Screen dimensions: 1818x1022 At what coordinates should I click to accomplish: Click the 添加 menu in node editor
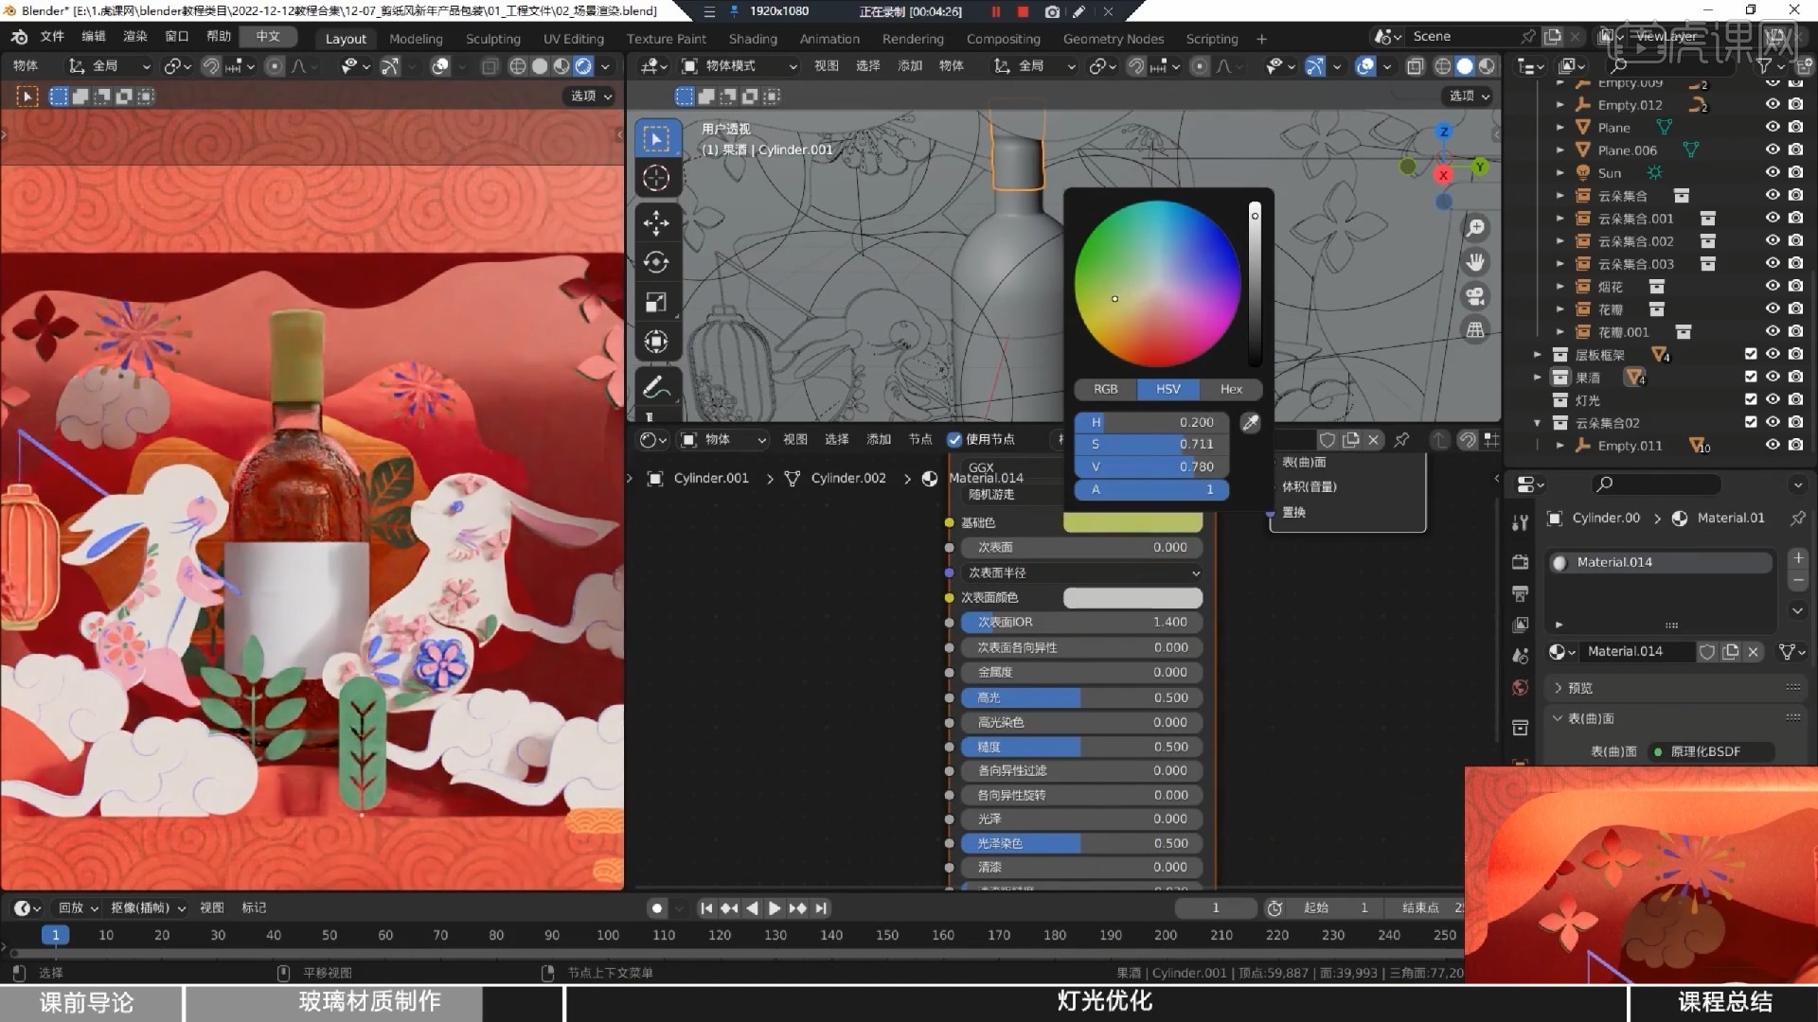tap(879, 439)
